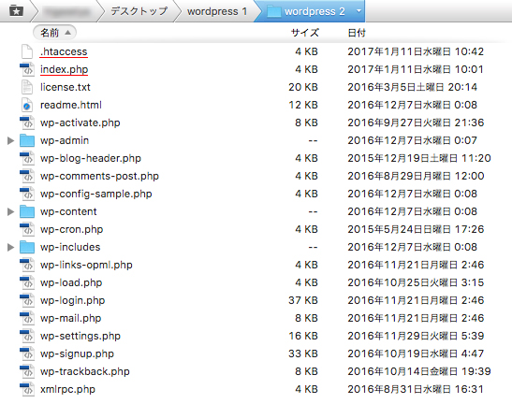This screenshot has height=404, width=512.
Task: Select the wp-mail.php file name
Action: 70,318
